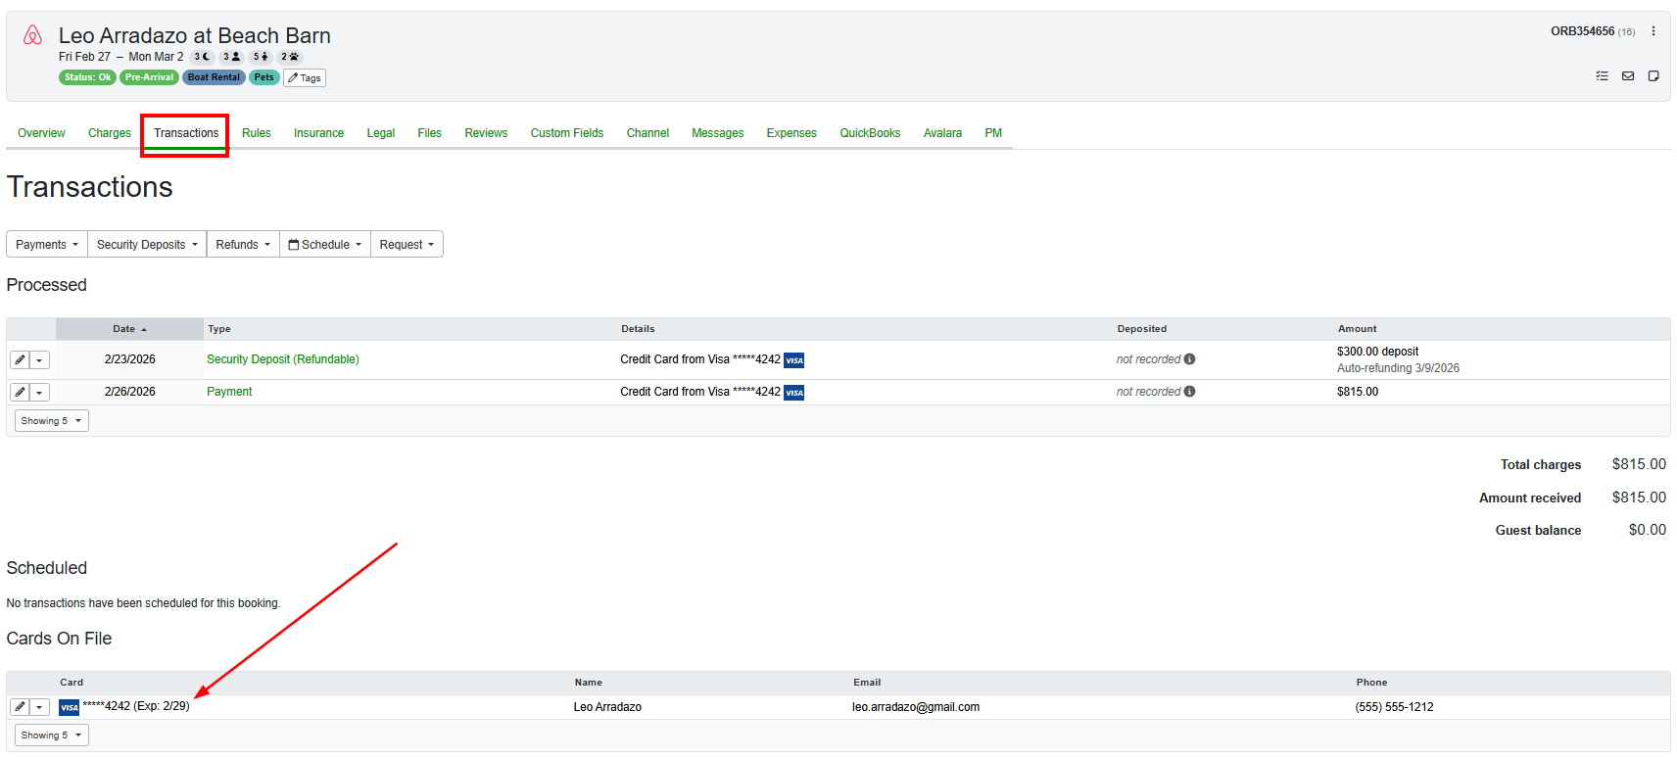Expand the Refunds dropdown menu
Image resolution: width=1677 pixels, height=759 pixels.
243,245
